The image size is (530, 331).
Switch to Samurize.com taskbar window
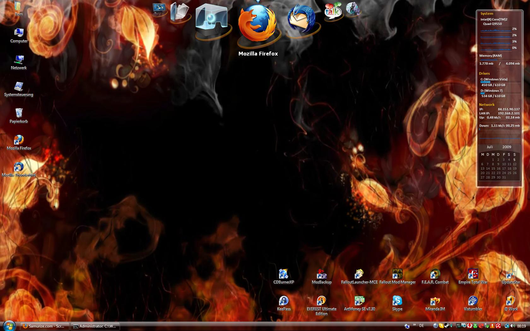44,326
